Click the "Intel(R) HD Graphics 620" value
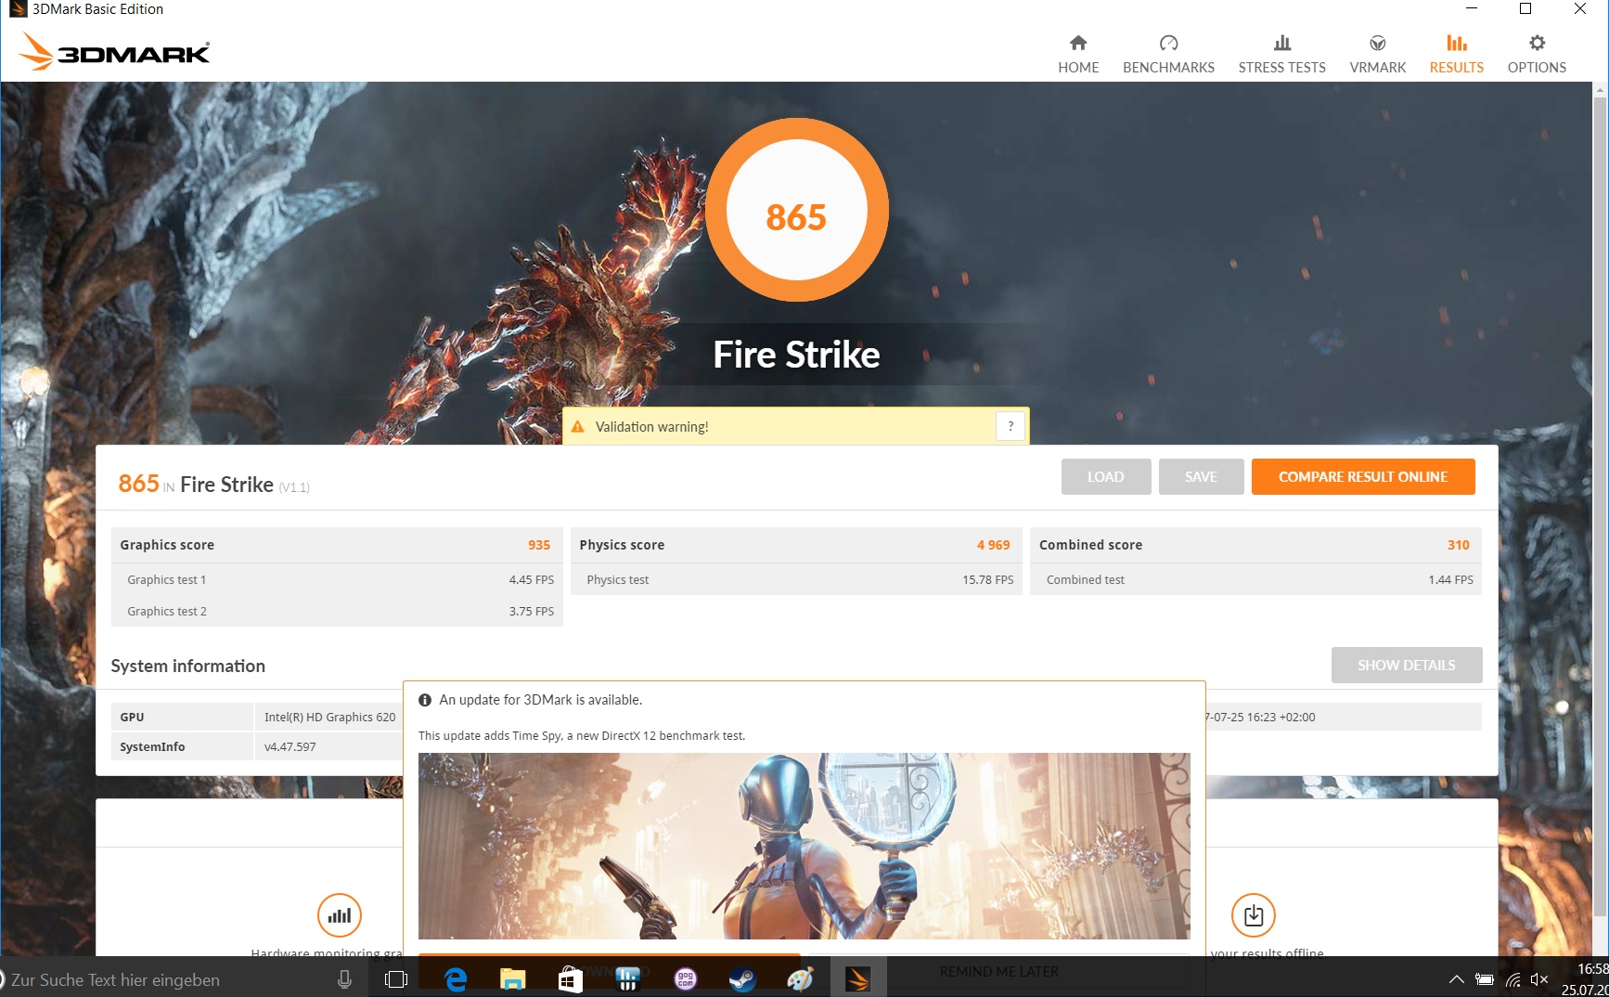 [x=329, y=717]
